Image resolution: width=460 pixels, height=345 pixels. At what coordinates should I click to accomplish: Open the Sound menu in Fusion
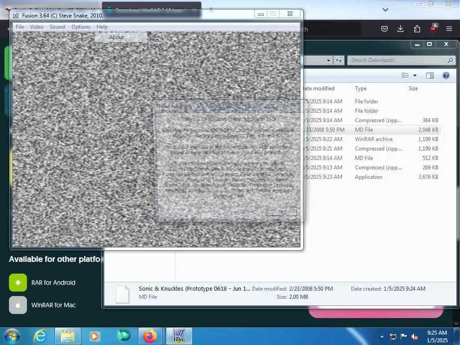tap(57, 27)
